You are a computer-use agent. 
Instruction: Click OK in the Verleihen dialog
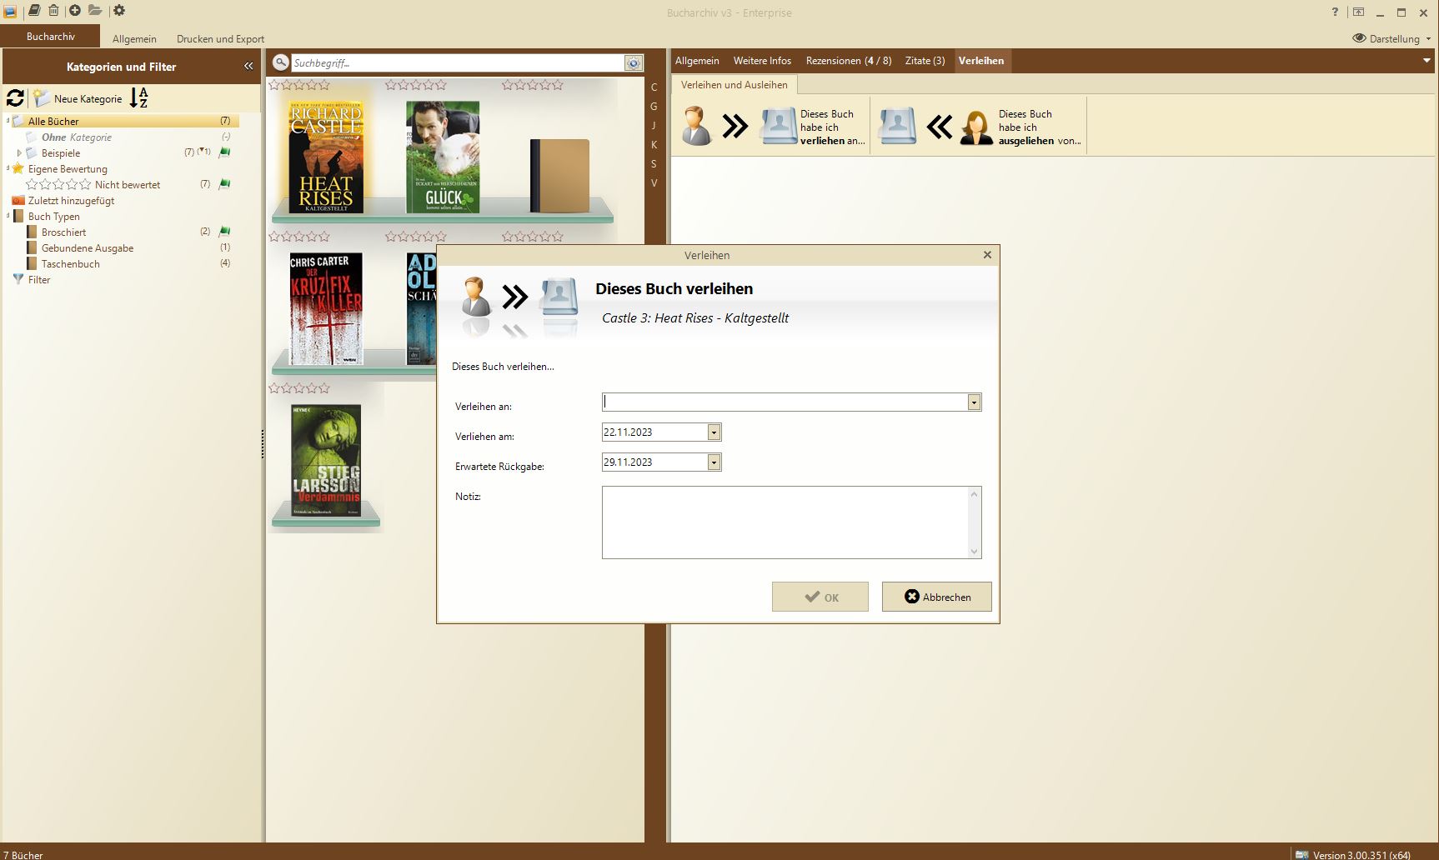click(820, 597)
